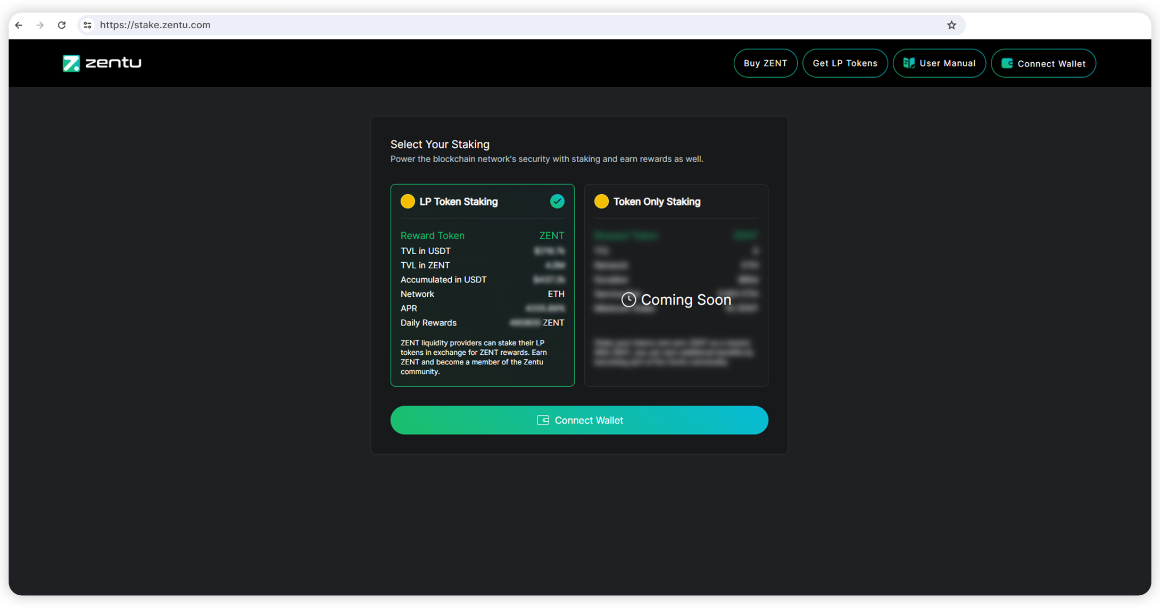Image resolution: width=1160 pixels, height=608 pixels.
Task: Click the Coming Soon overlay text
Action: click(x=686, y=300)
